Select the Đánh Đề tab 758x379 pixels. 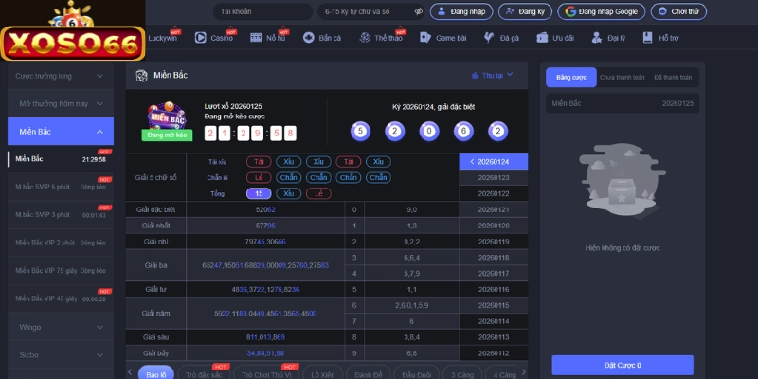point(369,374)
